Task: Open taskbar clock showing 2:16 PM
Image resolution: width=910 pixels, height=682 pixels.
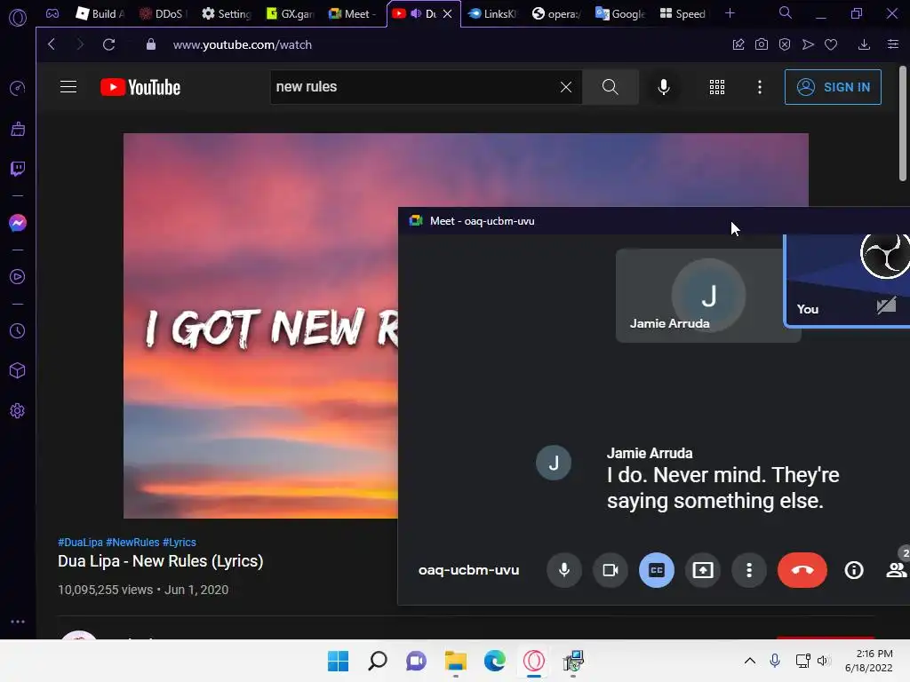Action: tap(869, 661)
